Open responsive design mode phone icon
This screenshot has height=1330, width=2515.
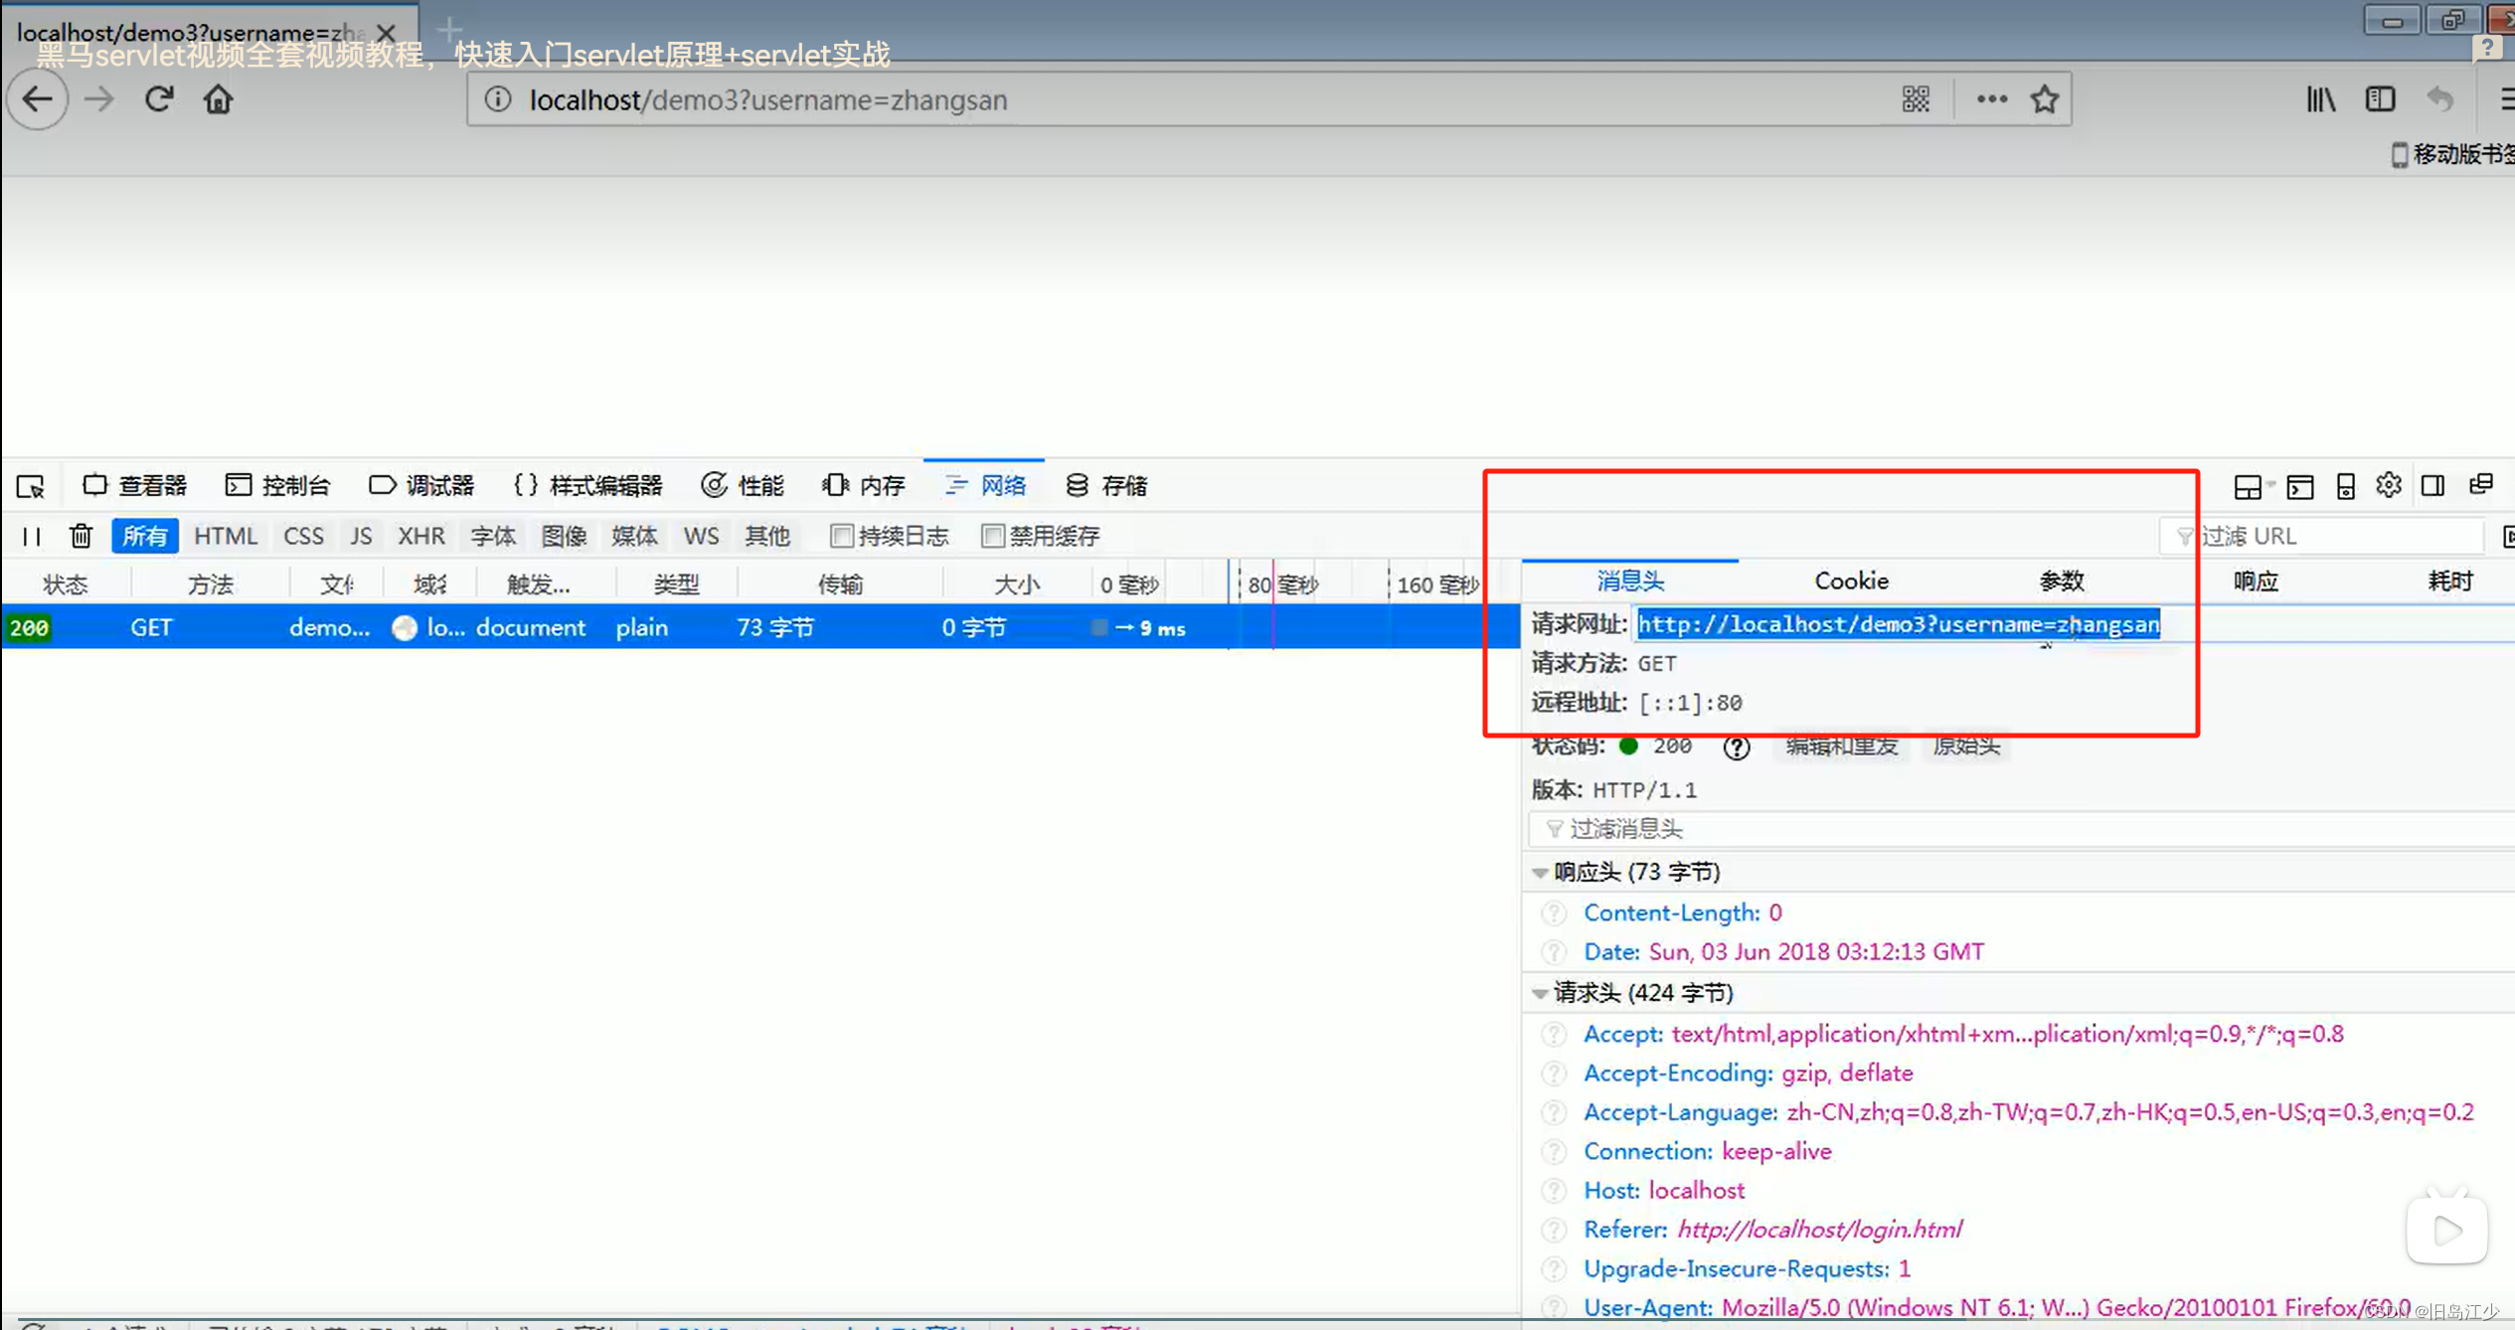pyautogui.click(x=2346, y=486)
